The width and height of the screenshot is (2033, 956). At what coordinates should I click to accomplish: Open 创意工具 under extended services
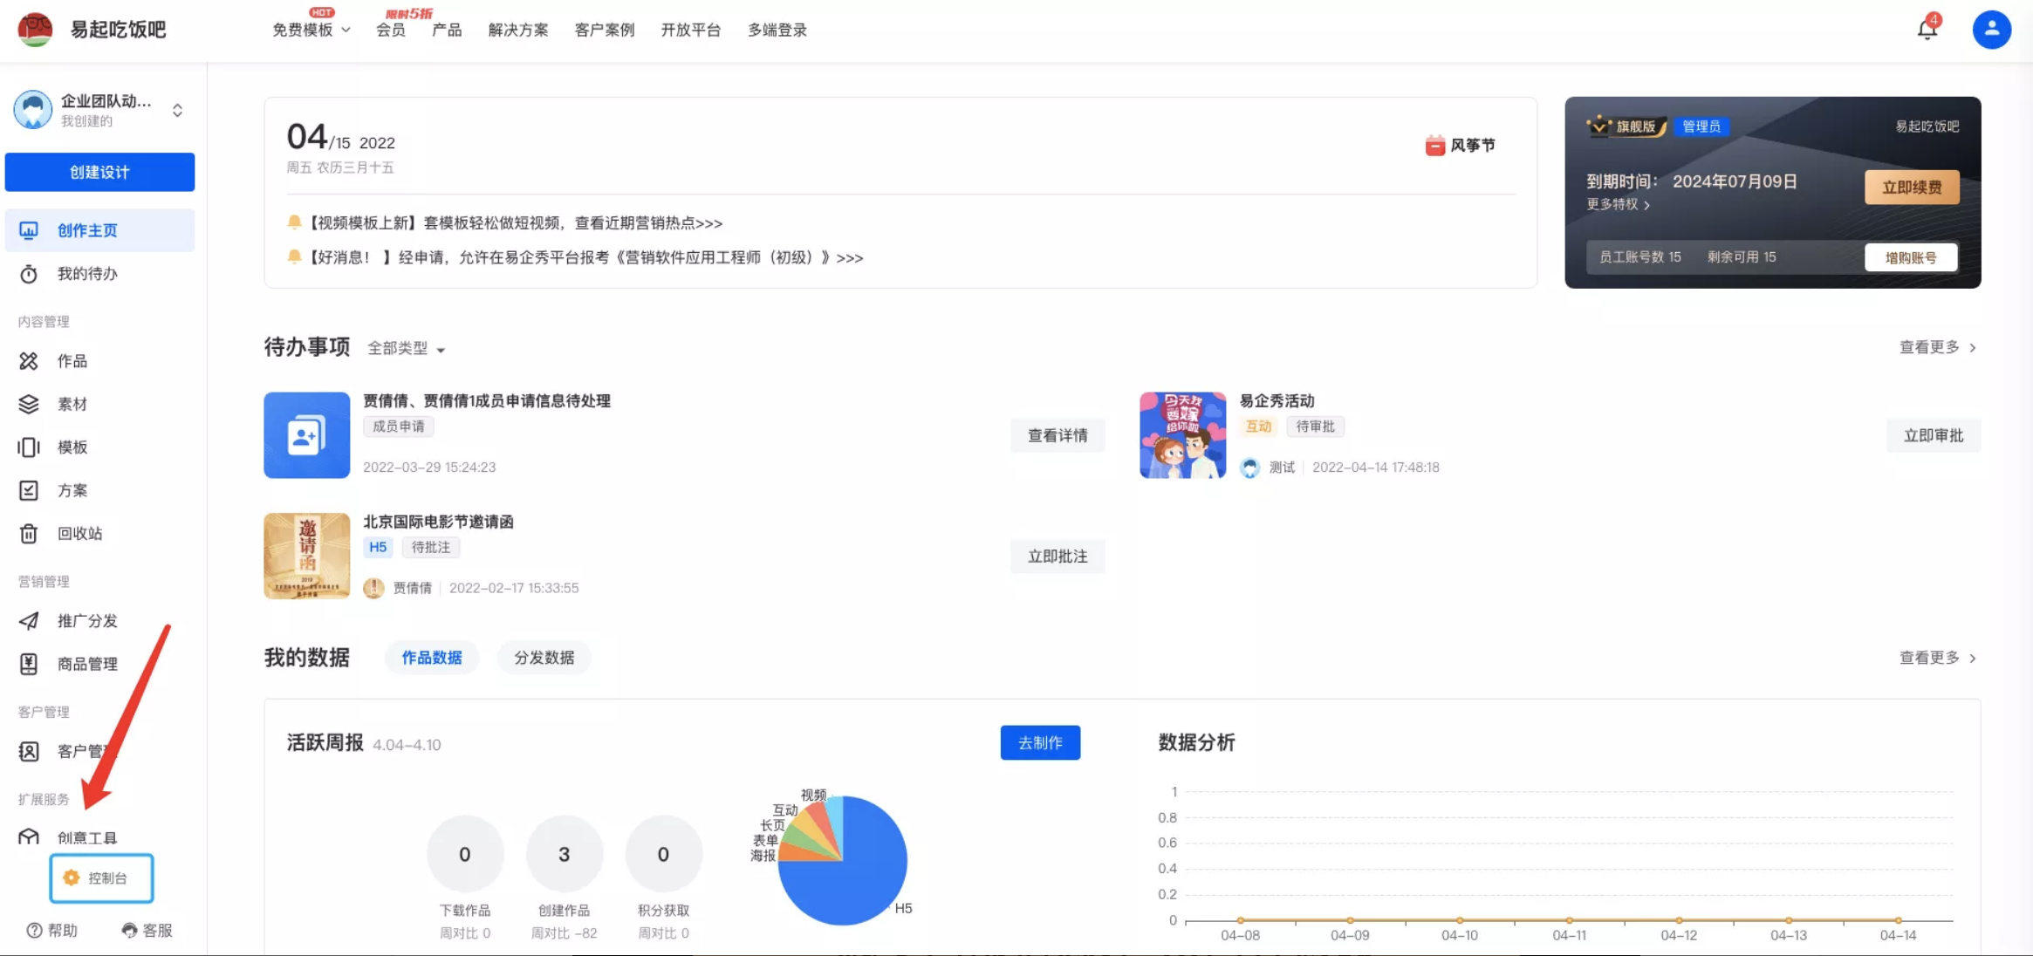pos(99,837)
